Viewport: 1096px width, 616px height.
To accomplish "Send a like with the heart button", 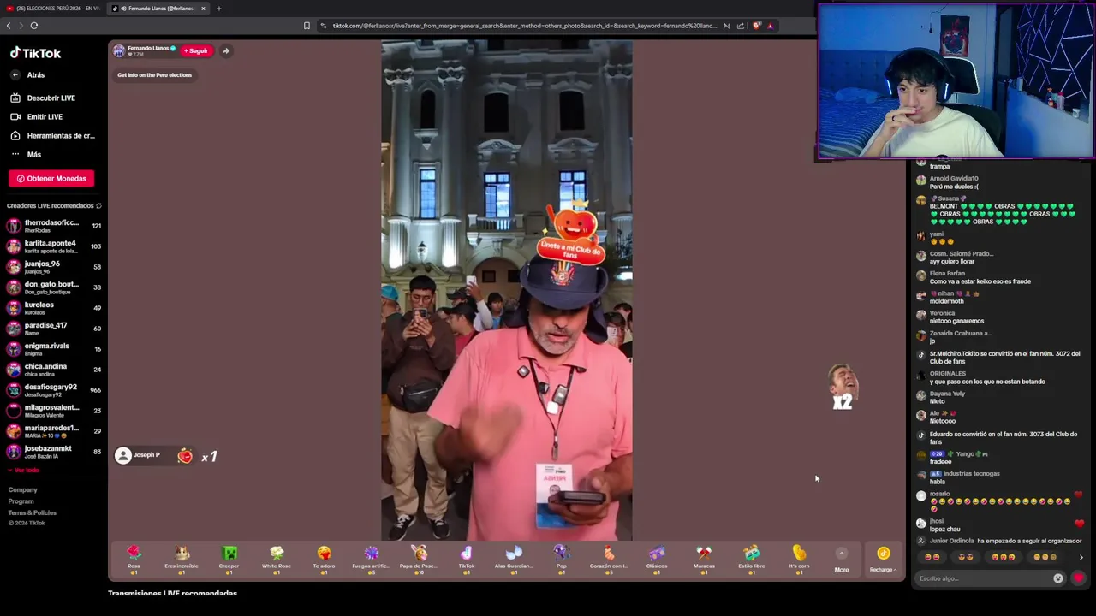I will pyautogui.click(x=1078, y=578).
